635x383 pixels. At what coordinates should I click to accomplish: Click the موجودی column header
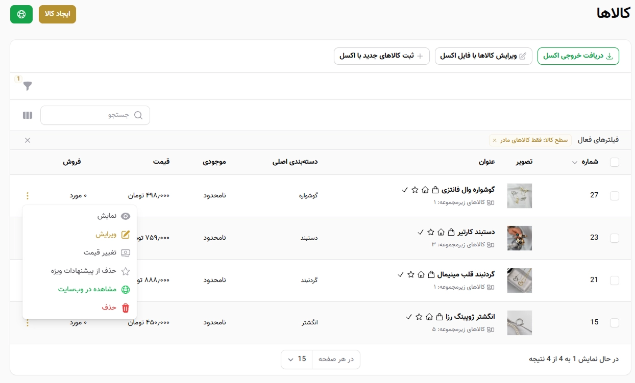click(x=214, y=162)
